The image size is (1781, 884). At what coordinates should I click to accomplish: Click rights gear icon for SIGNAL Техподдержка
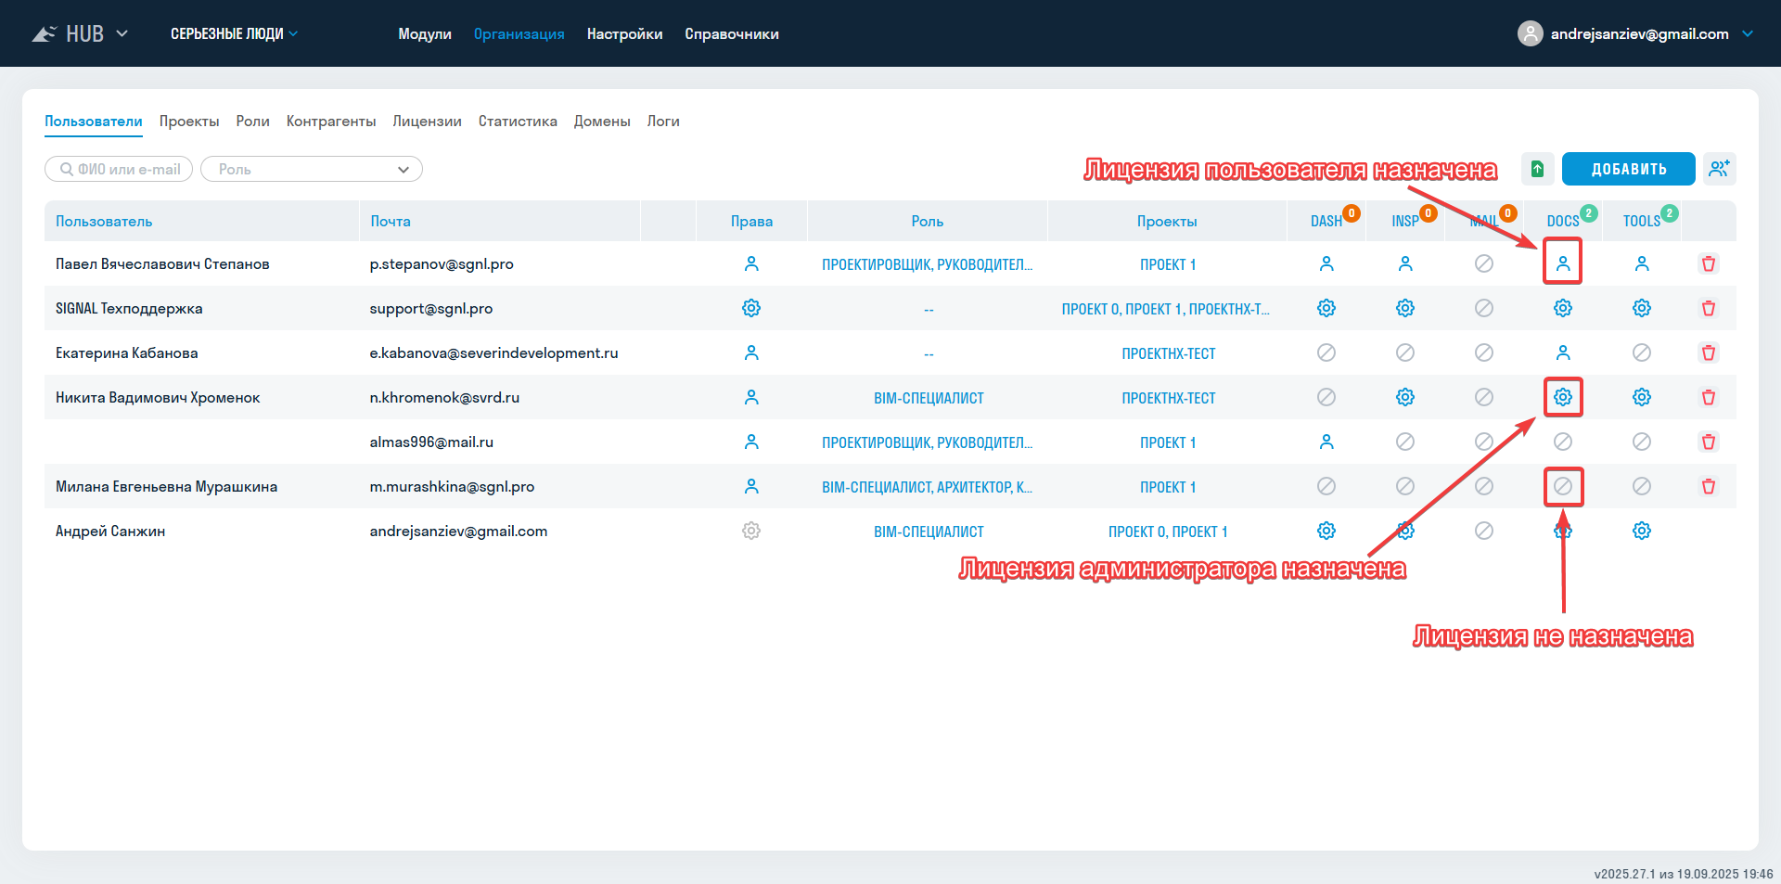pos(751,309)
